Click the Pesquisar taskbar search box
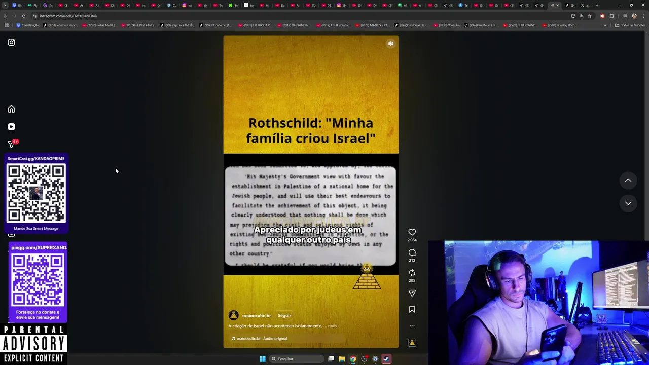This screenshot has height=365, width=649. coord(297,359)
